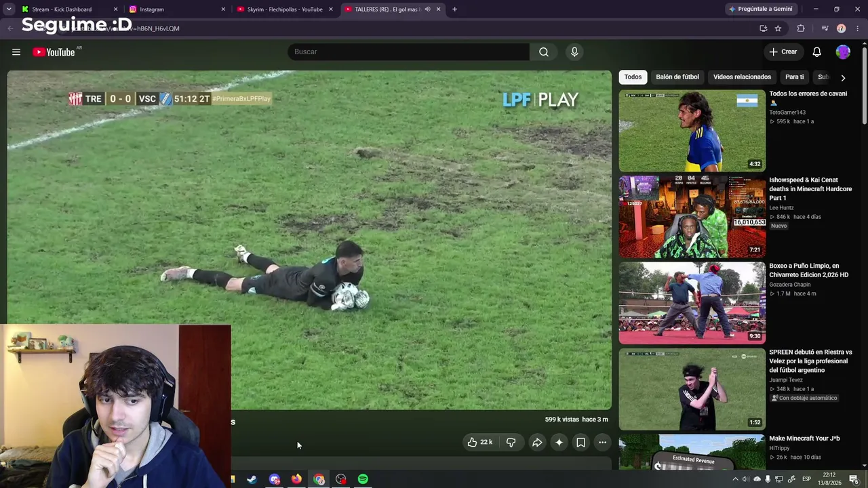Open the Juampi Tevez channel link
This screenshot has height=488, width=868.
(786, 380)
